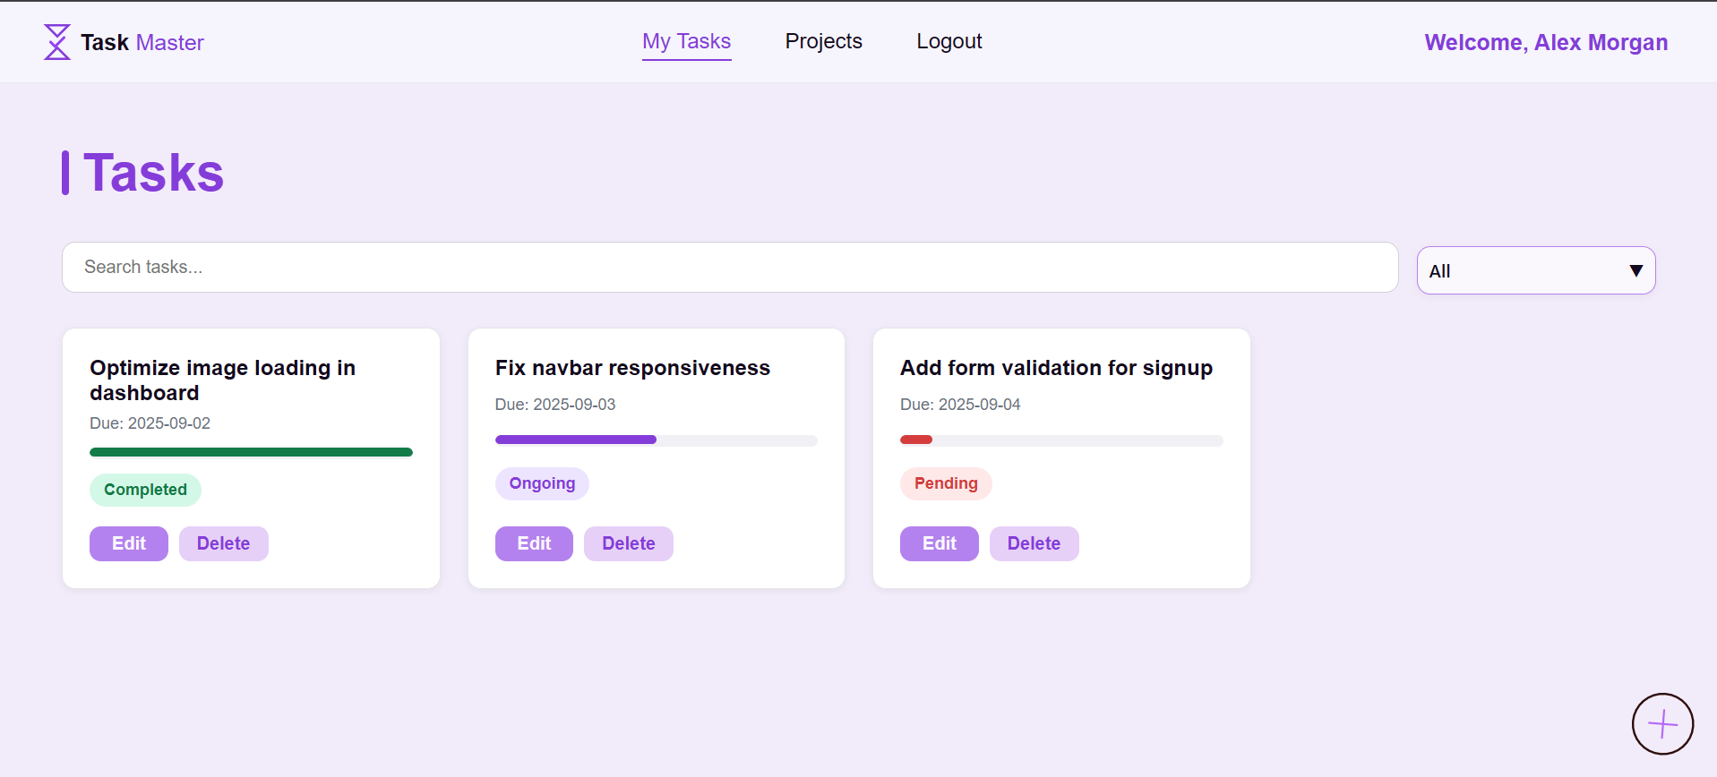Image resolution: width=1717 pixels, height=777 pixels.
Task: Click the Completed status badge
Action: pyautogui.click(x=145, y=490)
